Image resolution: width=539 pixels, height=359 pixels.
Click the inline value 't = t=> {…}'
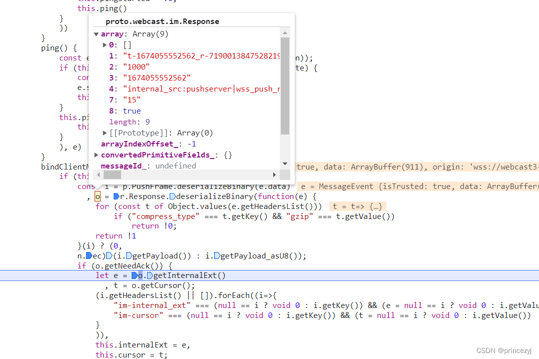click(358, 206)
